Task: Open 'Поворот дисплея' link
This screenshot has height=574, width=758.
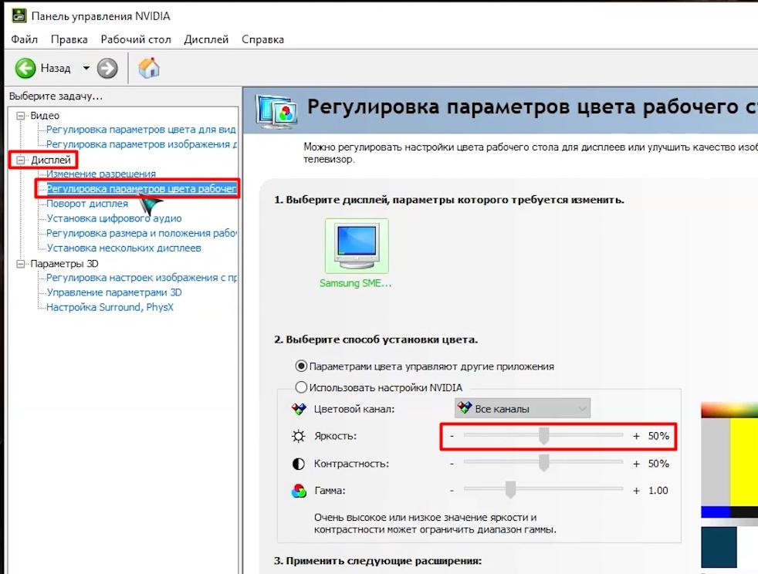Action: tap(87, 204)
